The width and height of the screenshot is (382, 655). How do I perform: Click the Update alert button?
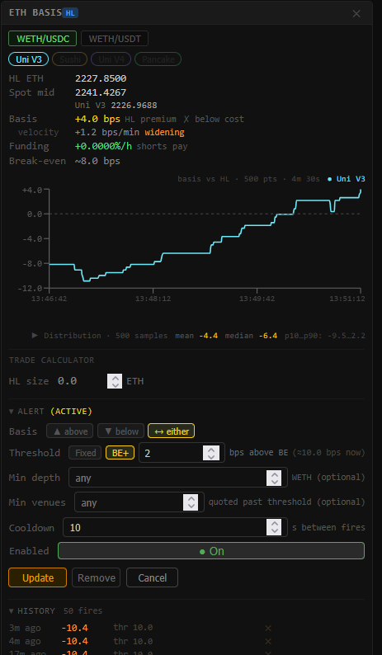[38, 577]
